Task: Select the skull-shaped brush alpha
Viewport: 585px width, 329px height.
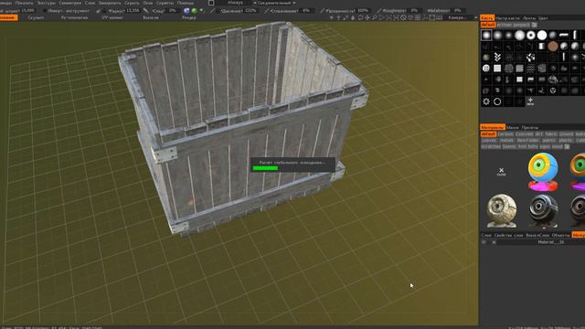Action: 486,69
